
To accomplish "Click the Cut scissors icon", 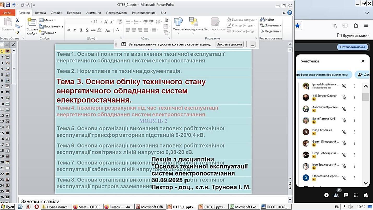I will coord(17,20).
